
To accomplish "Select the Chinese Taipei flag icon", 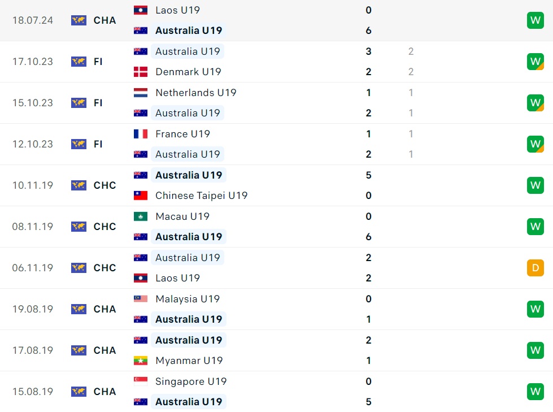I will pos(140,195).
